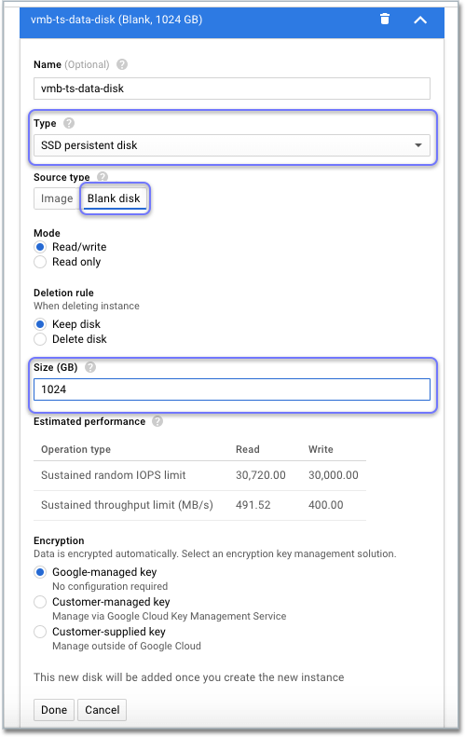Click the Name input field
This screenshot has height=737, width=465.
tap(232, 89)
